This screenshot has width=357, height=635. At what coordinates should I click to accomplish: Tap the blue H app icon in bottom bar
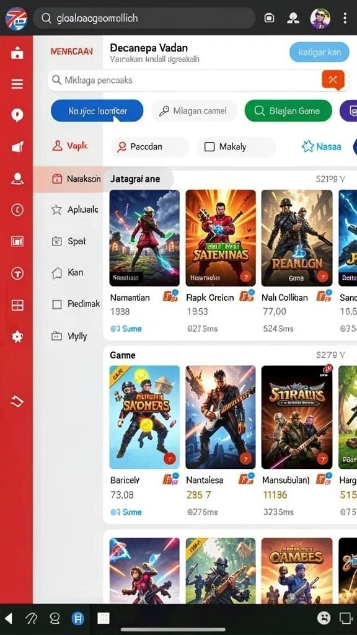(x=77, y=618)
